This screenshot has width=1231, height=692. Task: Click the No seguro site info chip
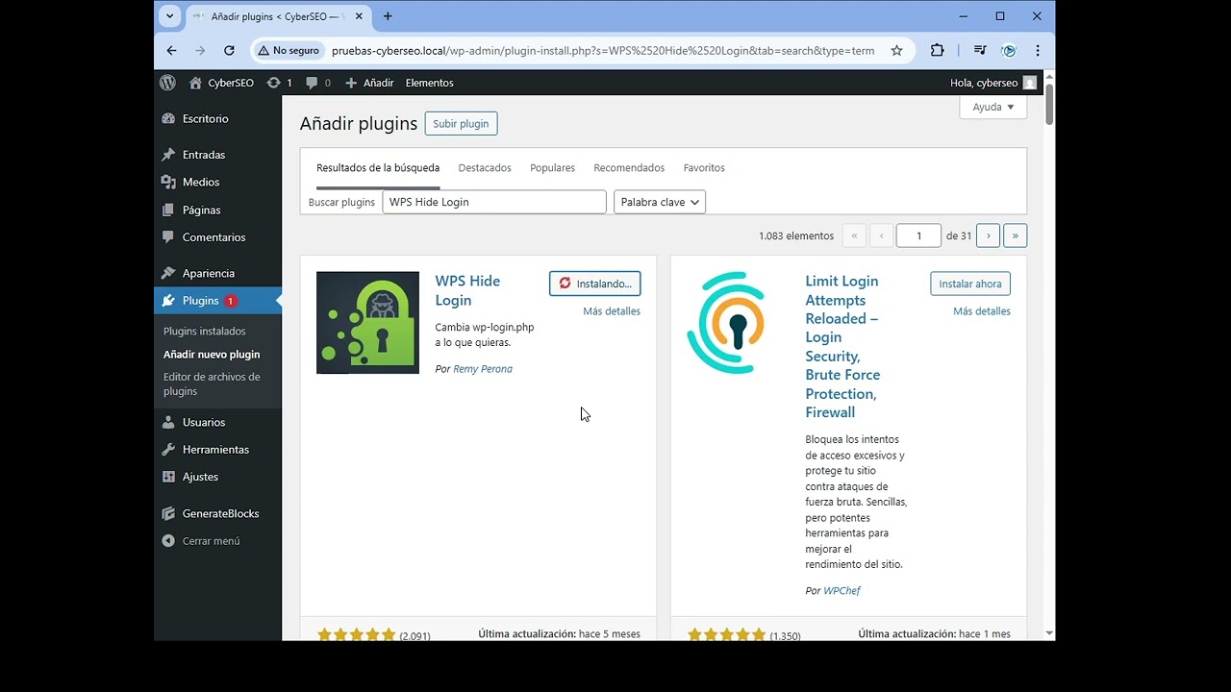pyautogui.click(x=288, y=51)
